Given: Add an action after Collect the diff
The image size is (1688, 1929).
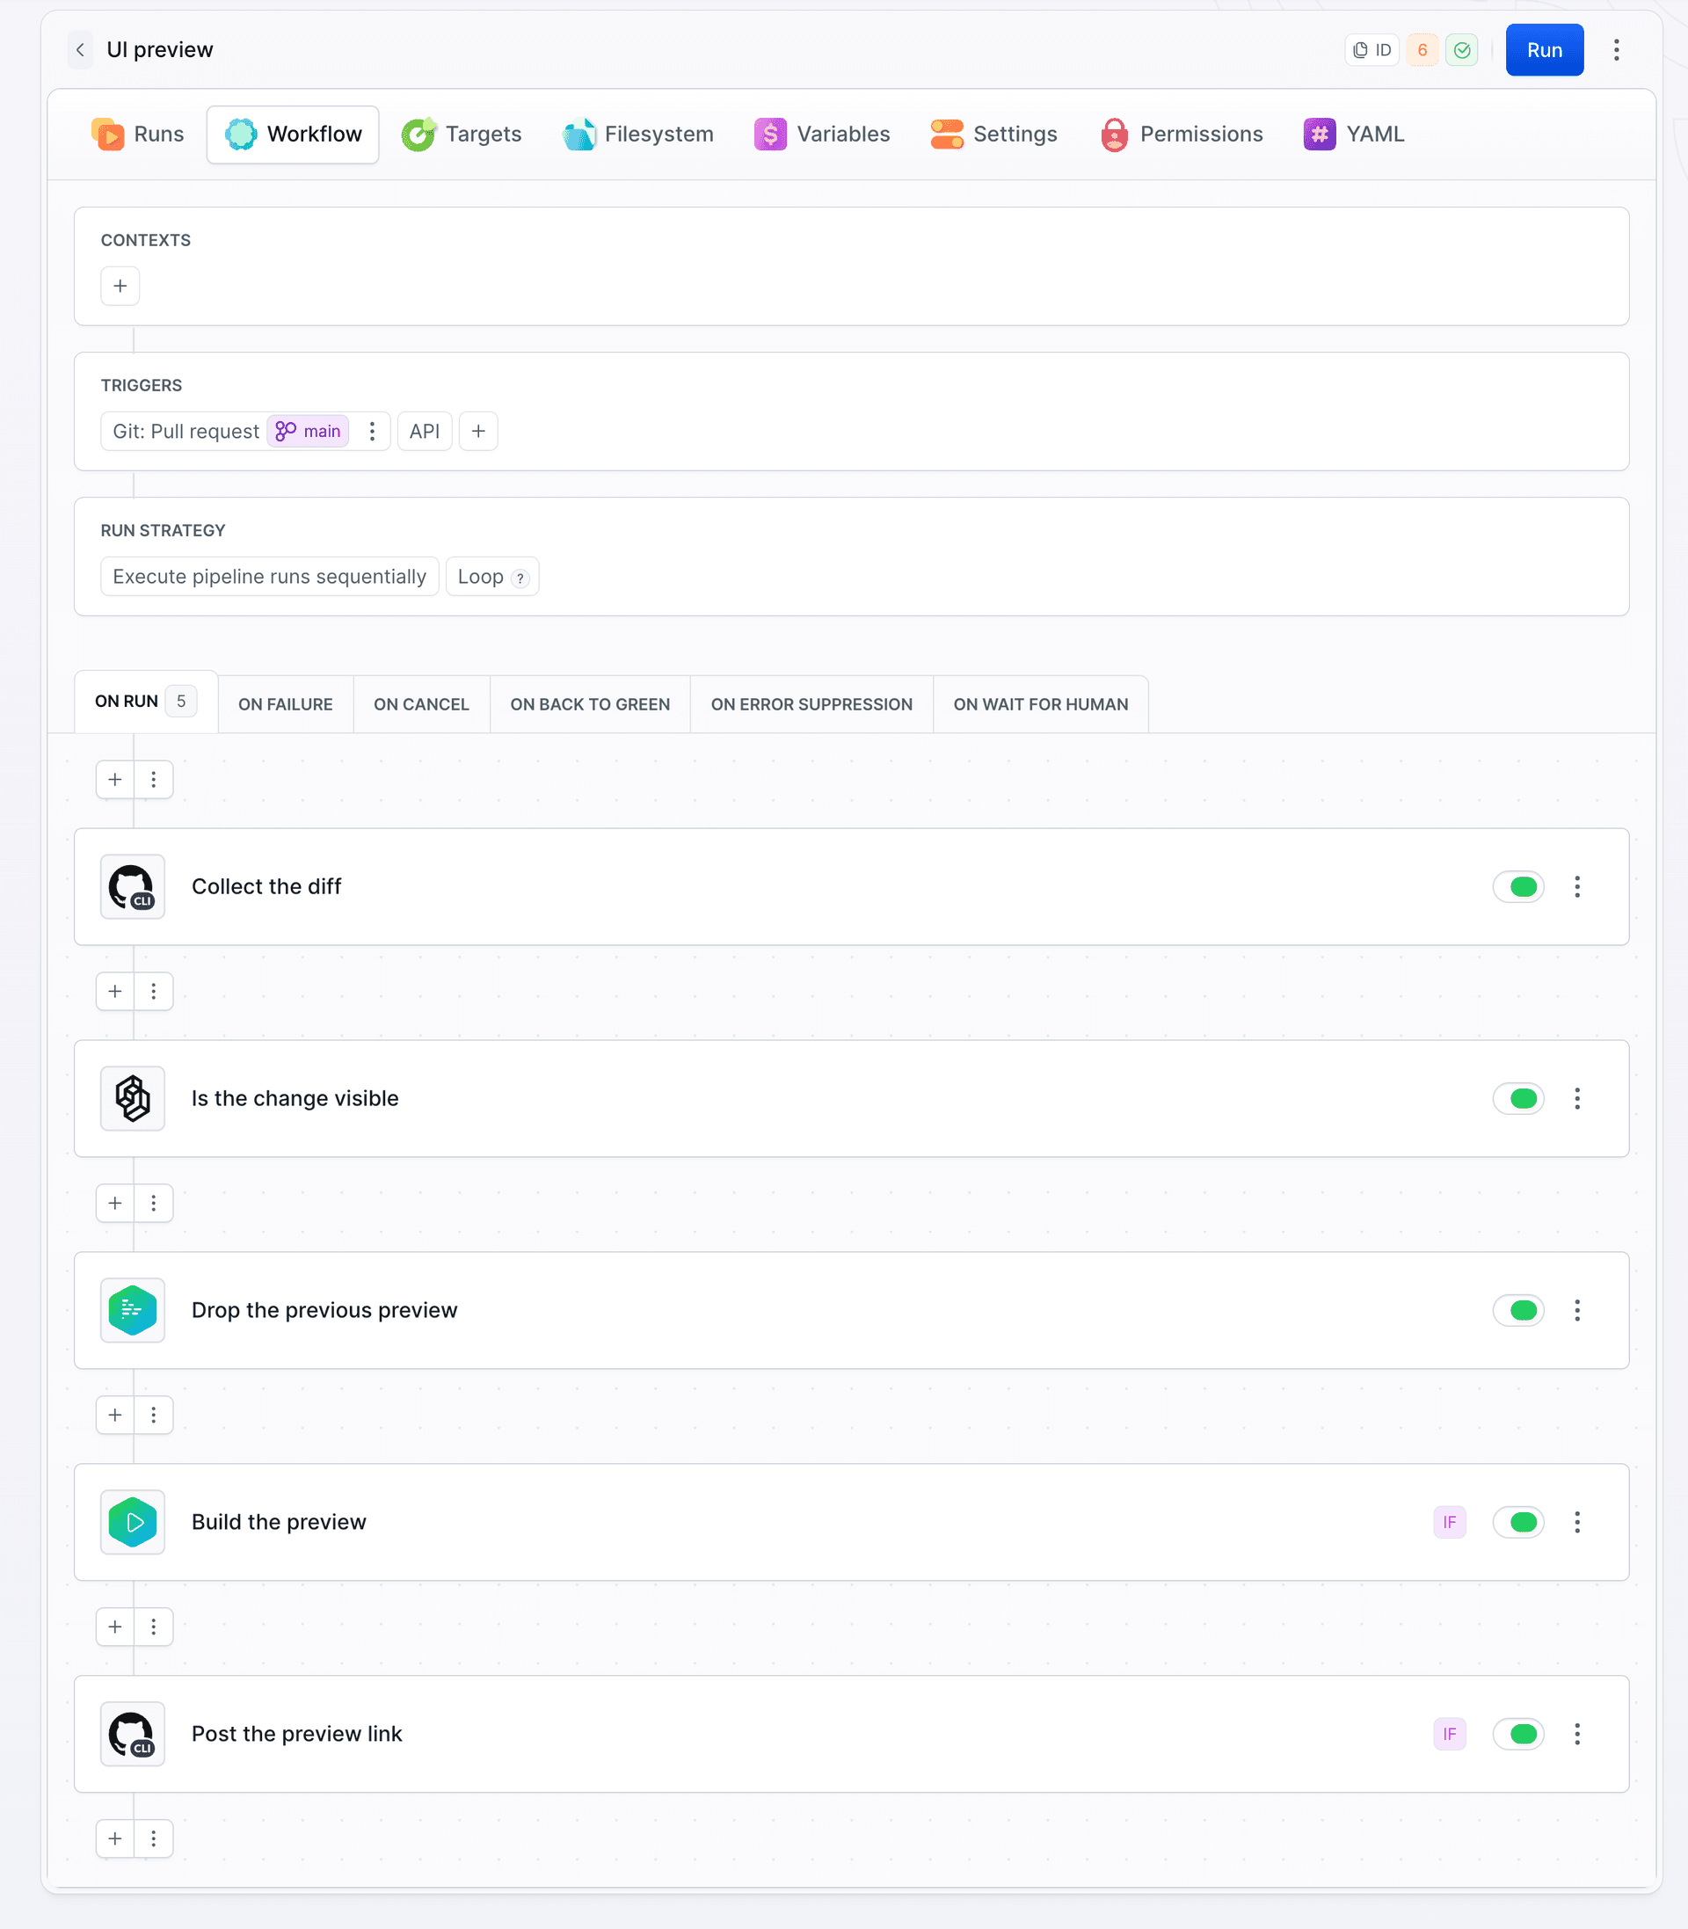Looking at the screenshot, I should (115, 992).
